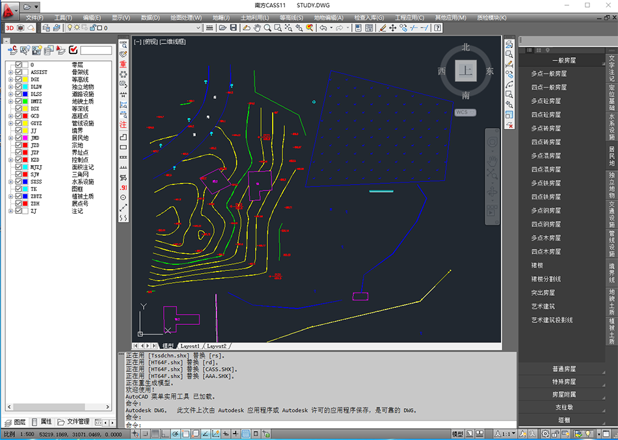Viewport: 618px width, 440px height.
Task: Toggle visibility checkbox for GCD layer
Action: [x=18, y=116]
